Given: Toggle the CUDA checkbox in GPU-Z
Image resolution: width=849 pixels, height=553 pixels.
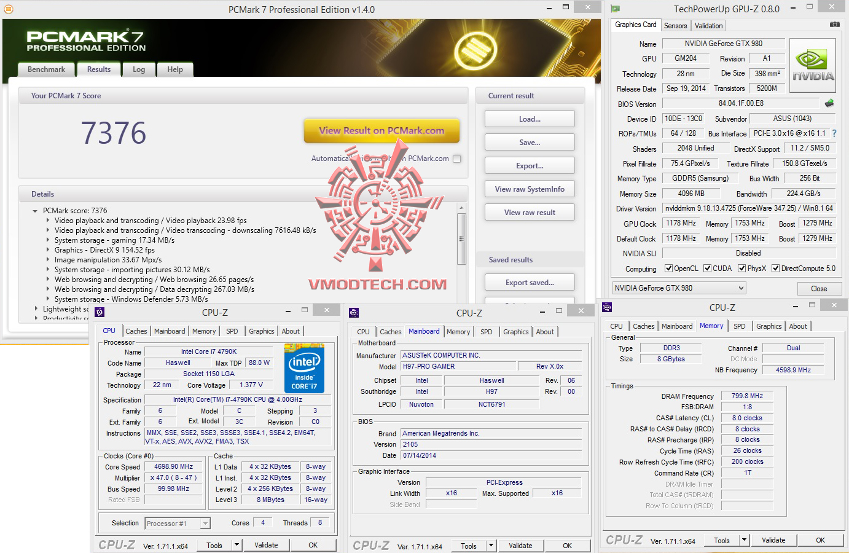Looking at the screenshot, I should point(707,269).
